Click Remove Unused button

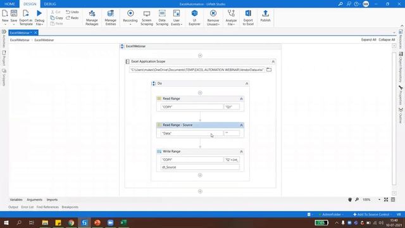point(213,17)
